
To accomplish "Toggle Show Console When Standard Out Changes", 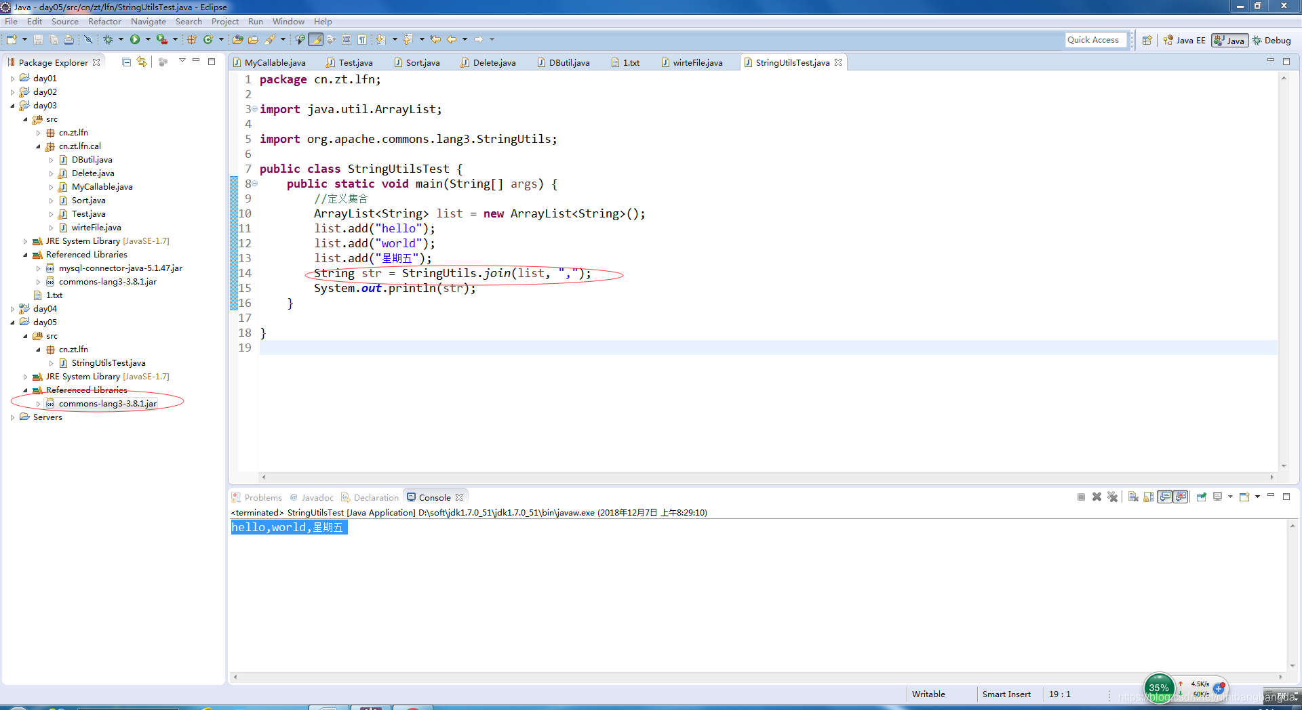I will click(x=1166, y=497).
